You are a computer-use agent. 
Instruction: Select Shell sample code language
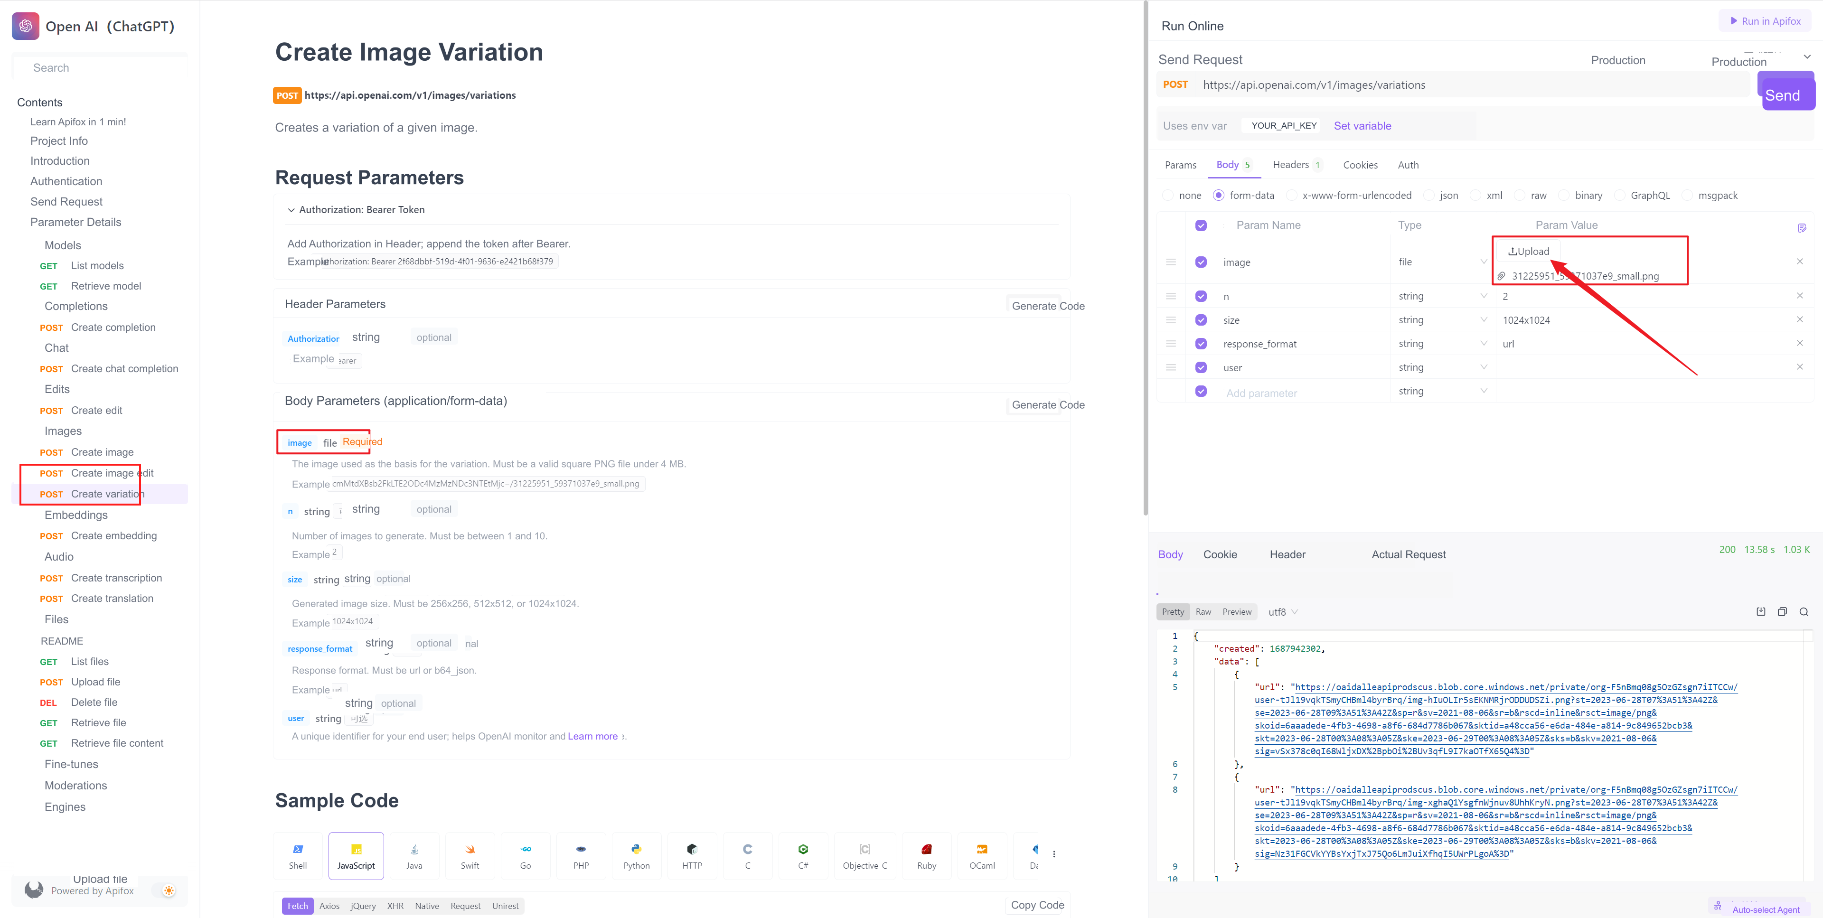click(x=298, y=856)
